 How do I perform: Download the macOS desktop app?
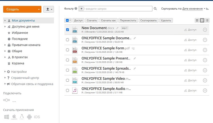click(x=14, y=117)
